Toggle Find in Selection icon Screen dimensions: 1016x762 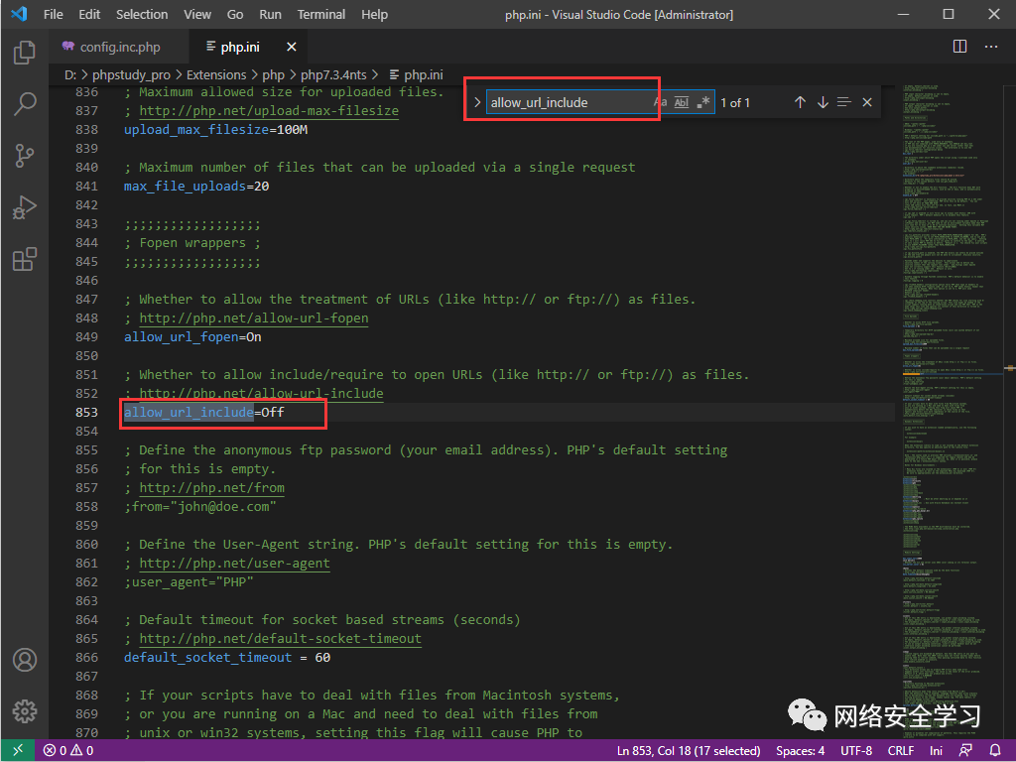pyautogui.click(x=843, y=102)
